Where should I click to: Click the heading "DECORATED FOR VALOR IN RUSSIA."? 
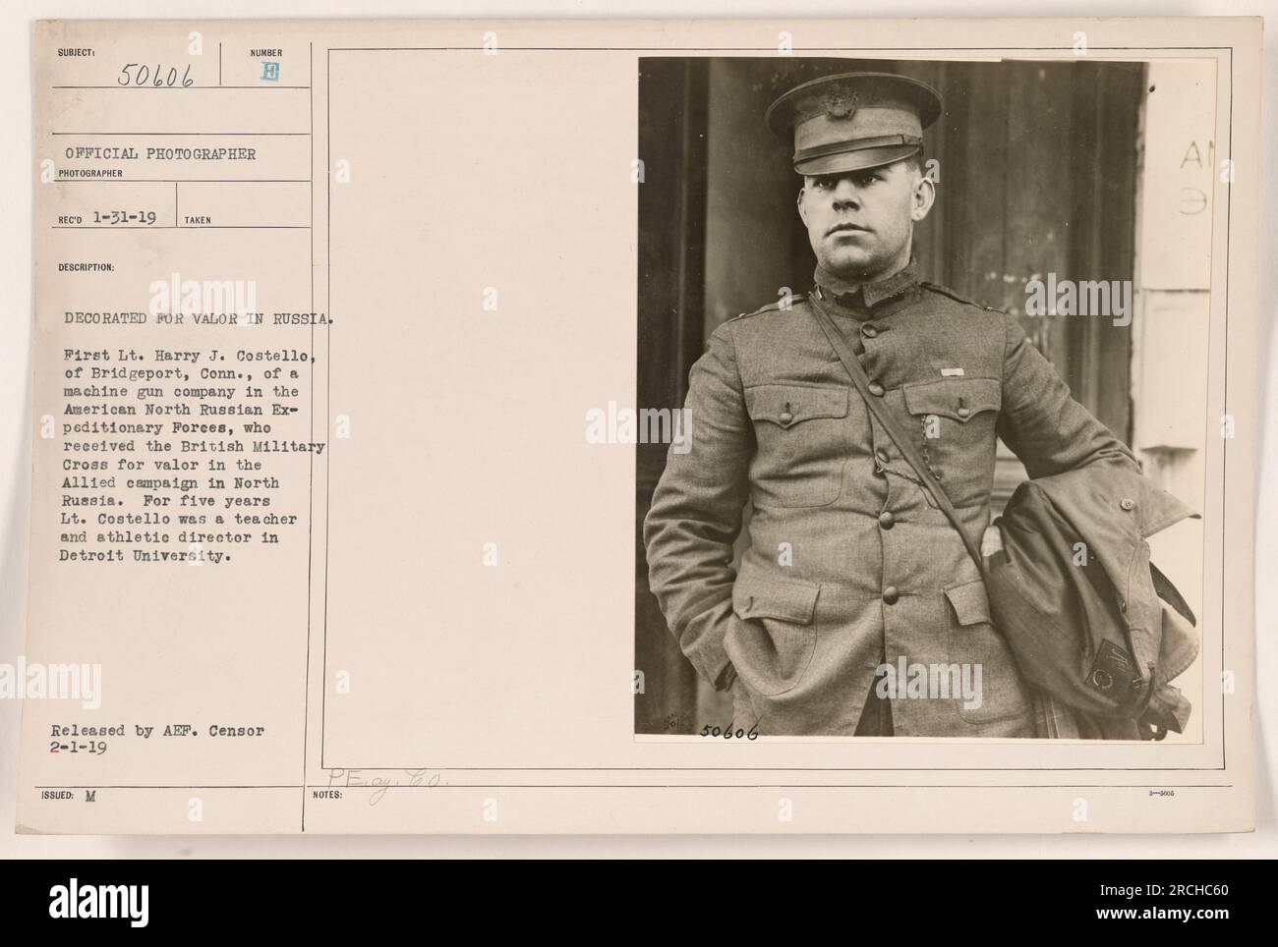point(200,318)
